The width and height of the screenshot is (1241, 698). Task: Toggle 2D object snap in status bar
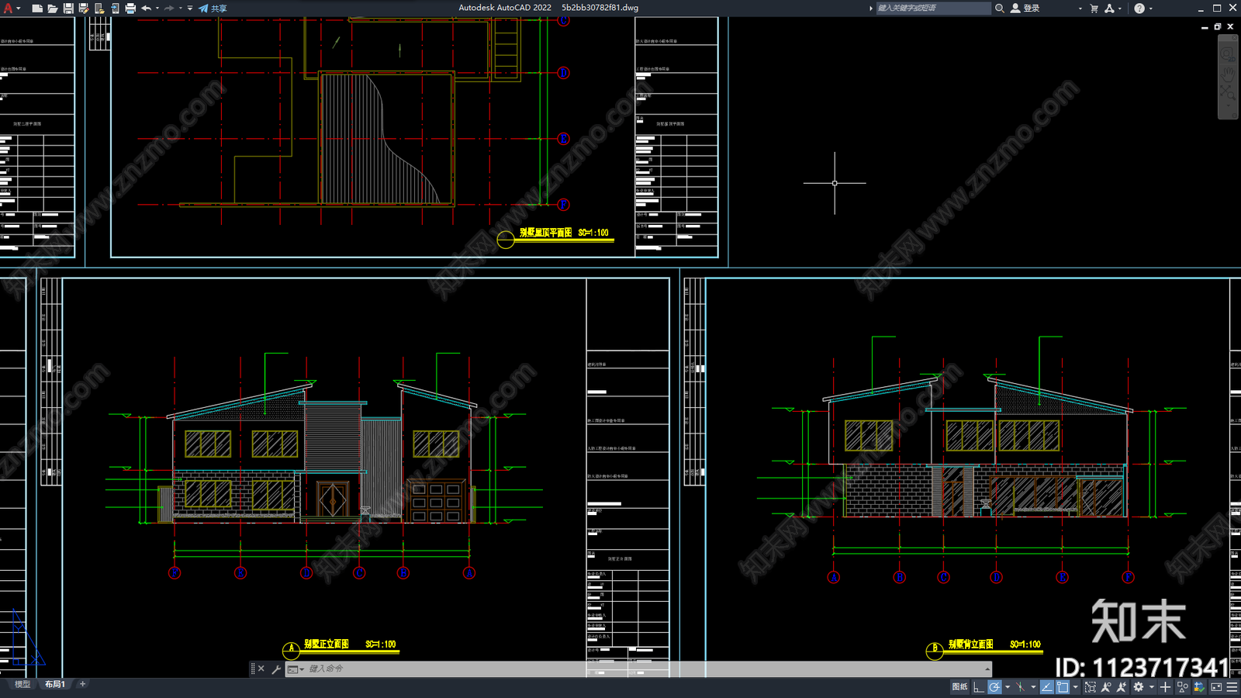[x=1063, y=687]
